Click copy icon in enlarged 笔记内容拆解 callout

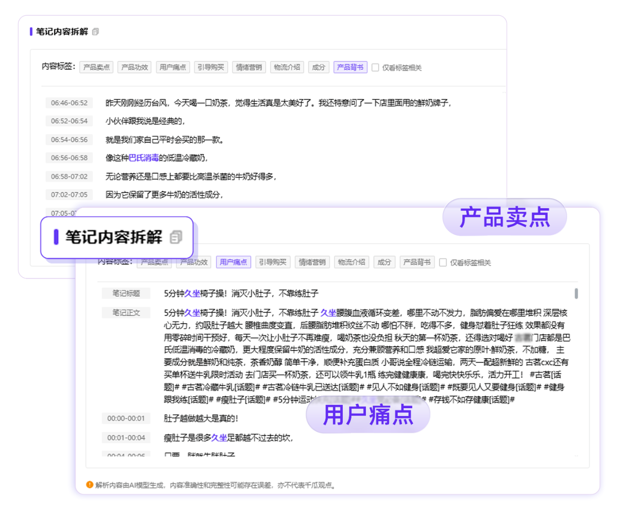[x=176, y=237]
